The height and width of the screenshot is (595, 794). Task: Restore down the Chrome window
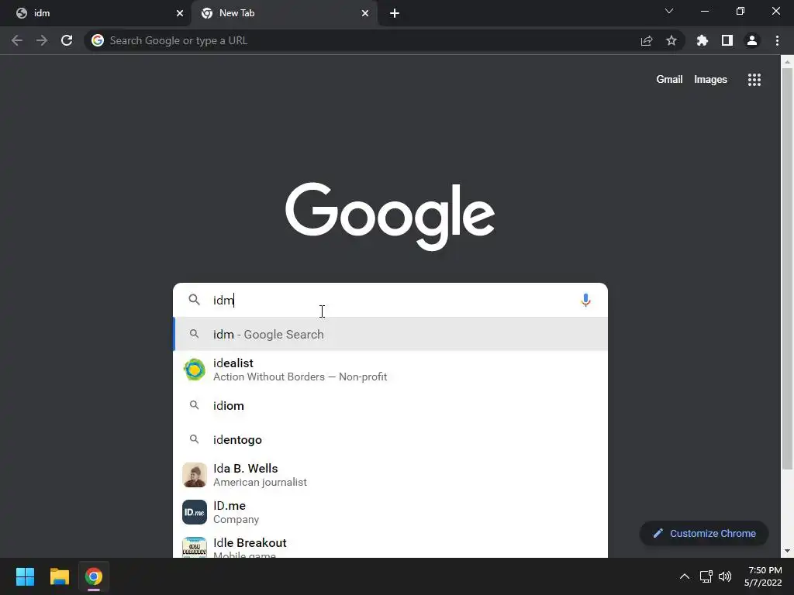(x=740, y=11)
